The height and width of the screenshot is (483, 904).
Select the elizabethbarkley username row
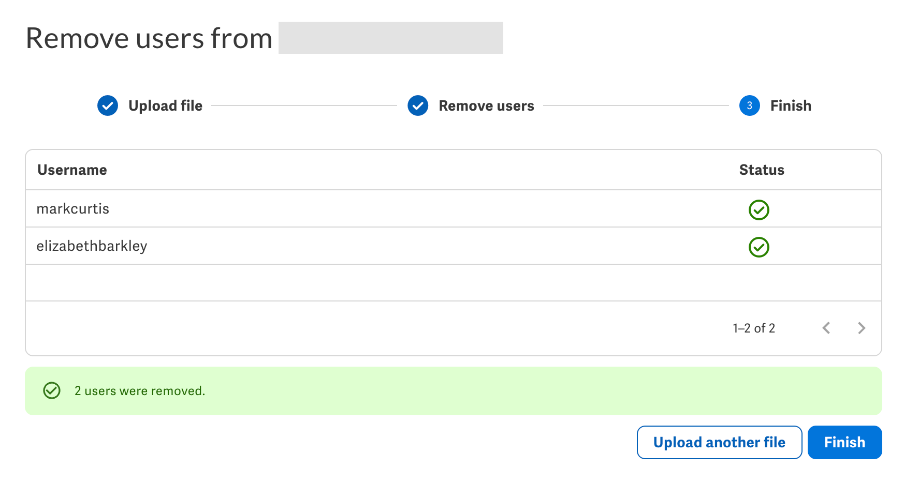(x=453, y=246)
